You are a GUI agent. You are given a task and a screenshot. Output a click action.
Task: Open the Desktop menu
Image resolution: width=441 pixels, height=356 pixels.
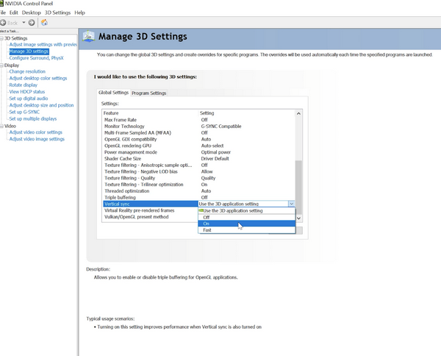tap(31, 13)
